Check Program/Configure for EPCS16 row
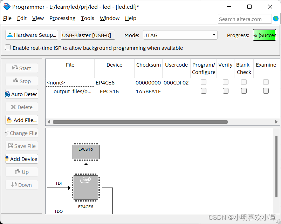Screen dimensions: 281x224 [x=204, y=91]
